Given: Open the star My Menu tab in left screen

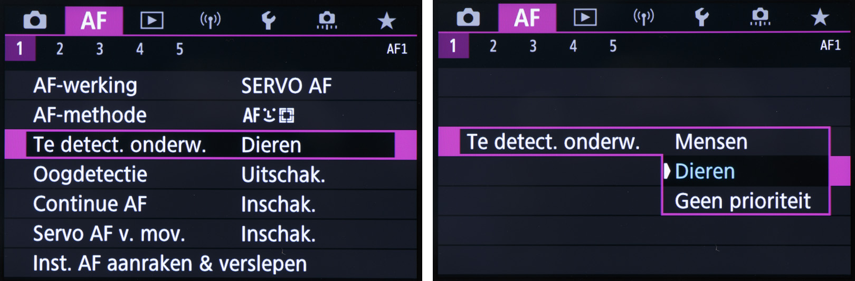Looking at the screenshot, I should click(x=386, y=21).
